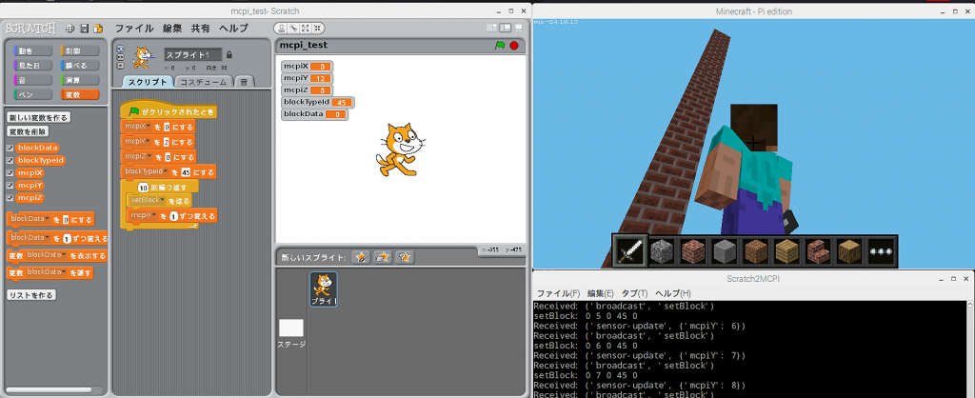Toggle blockData variable checkbox

(x=10, y=148)
